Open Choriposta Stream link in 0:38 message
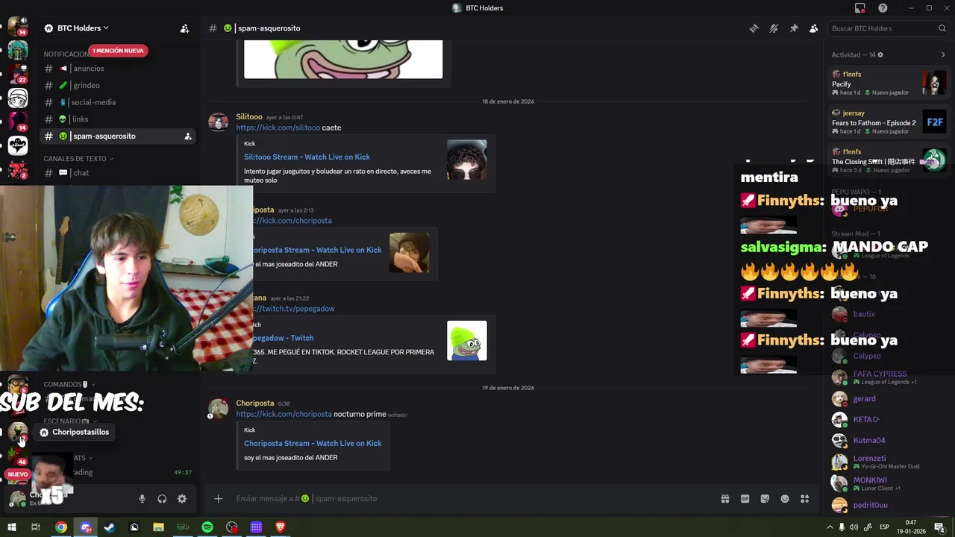Screen dimensions: 955x537 313,443
